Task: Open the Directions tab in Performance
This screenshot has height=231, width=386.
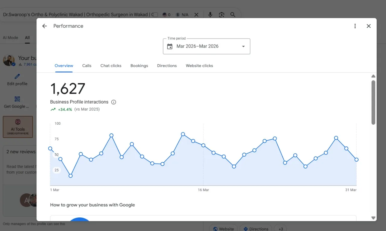Action: pos(167,66)
